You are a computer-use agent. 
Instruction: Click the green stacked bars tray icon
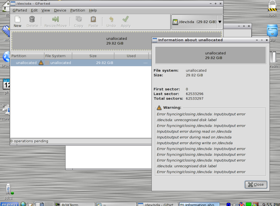(249, 204)
